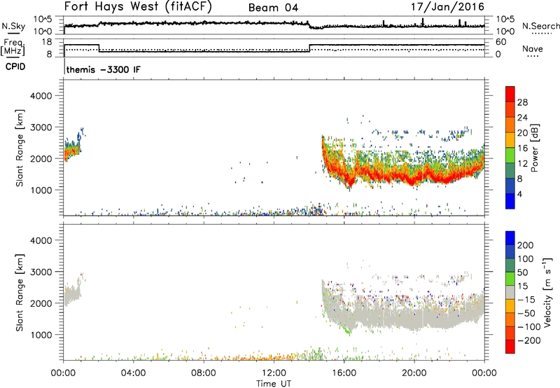Screen dimensions: 560x388
Task: Click the 200 tick on Velocity colorbar
Action: point(526,245)
